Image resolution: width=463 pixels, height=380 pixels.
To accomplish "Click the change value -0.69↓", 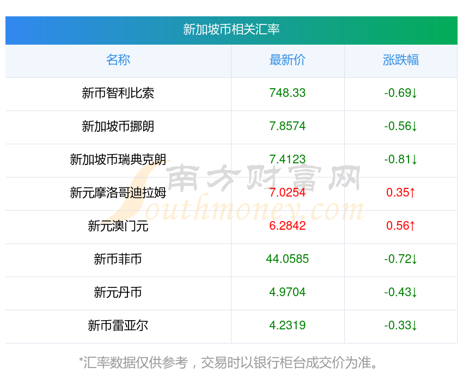I will coord(401,93).
